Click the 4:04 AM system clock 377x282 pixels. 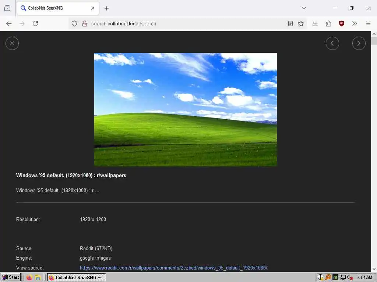tap(365, 278)
